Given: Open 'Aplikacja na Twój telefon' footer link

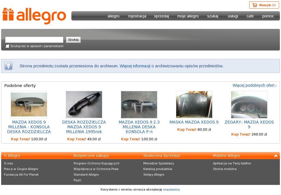Looking at the screenshot, I should pyautogui.click(x=232, y=163).
